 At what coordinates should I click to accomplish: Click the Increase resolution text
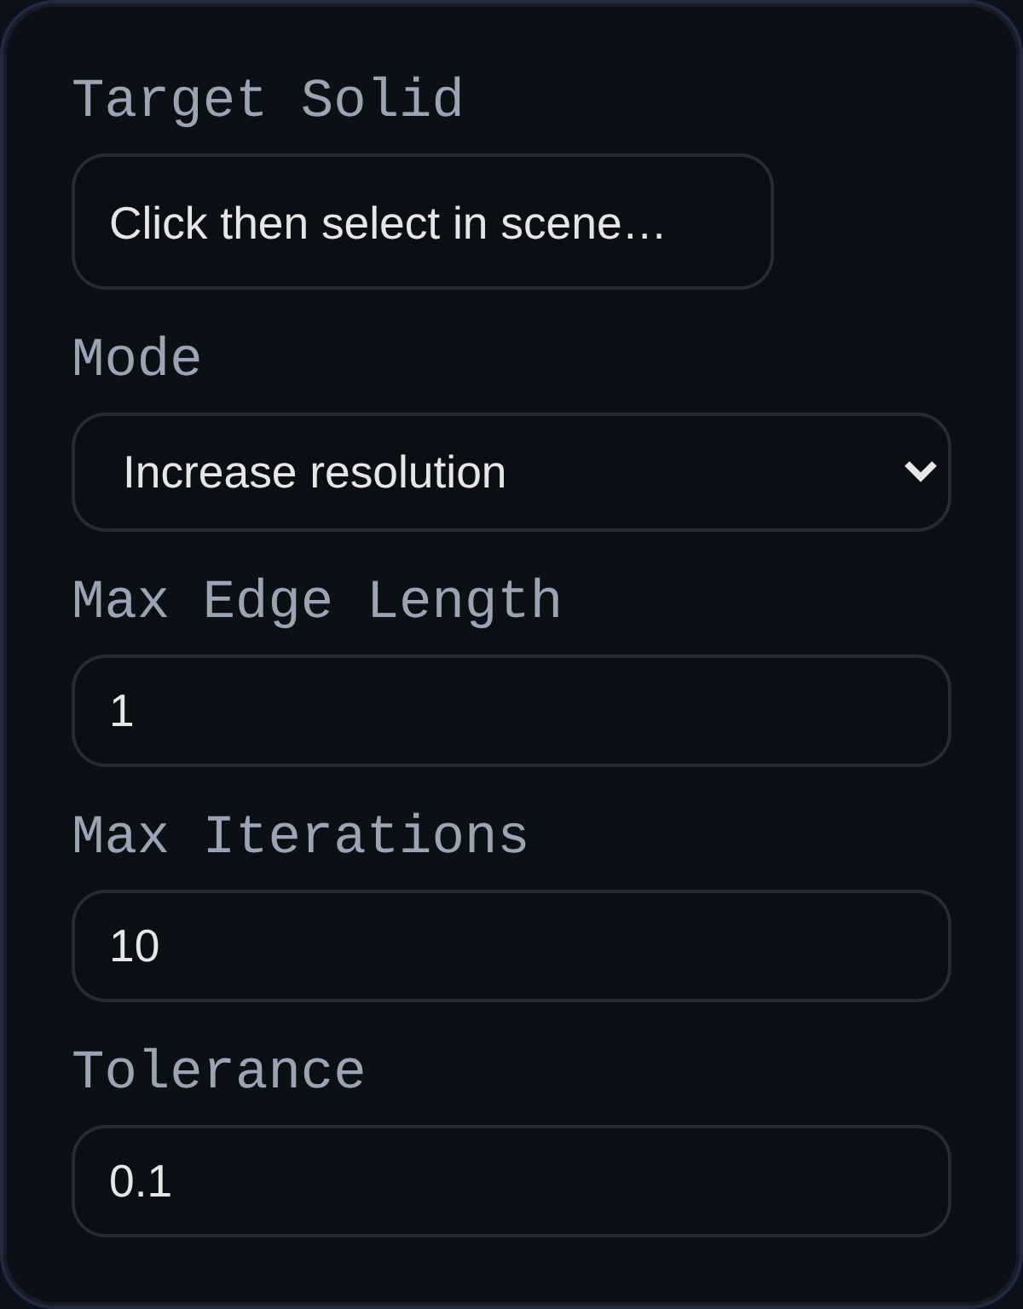click(314, 472)
